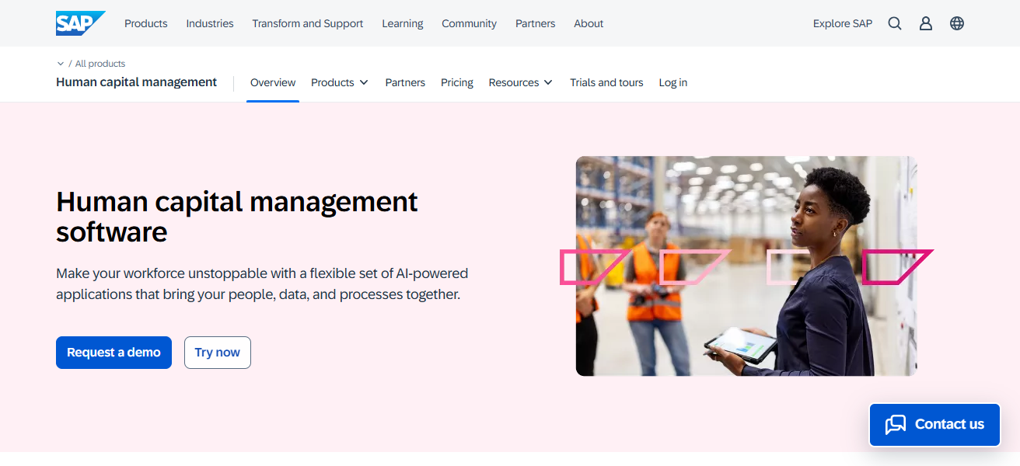1020x466 pixels.
Task: Select the Trials and tours tab
Action: (x=606, y=82)
